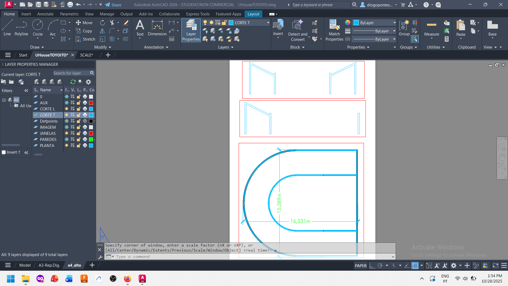Toggle lock on PAREDES layer
508x286 pixels.
click(79, 139)
